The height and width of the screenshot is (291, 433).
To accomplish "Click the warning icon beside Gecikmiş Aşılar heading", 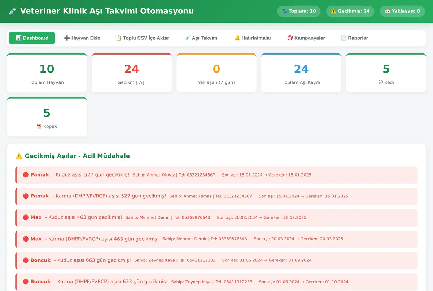I will pyautogui.click(x=19, y=156).
